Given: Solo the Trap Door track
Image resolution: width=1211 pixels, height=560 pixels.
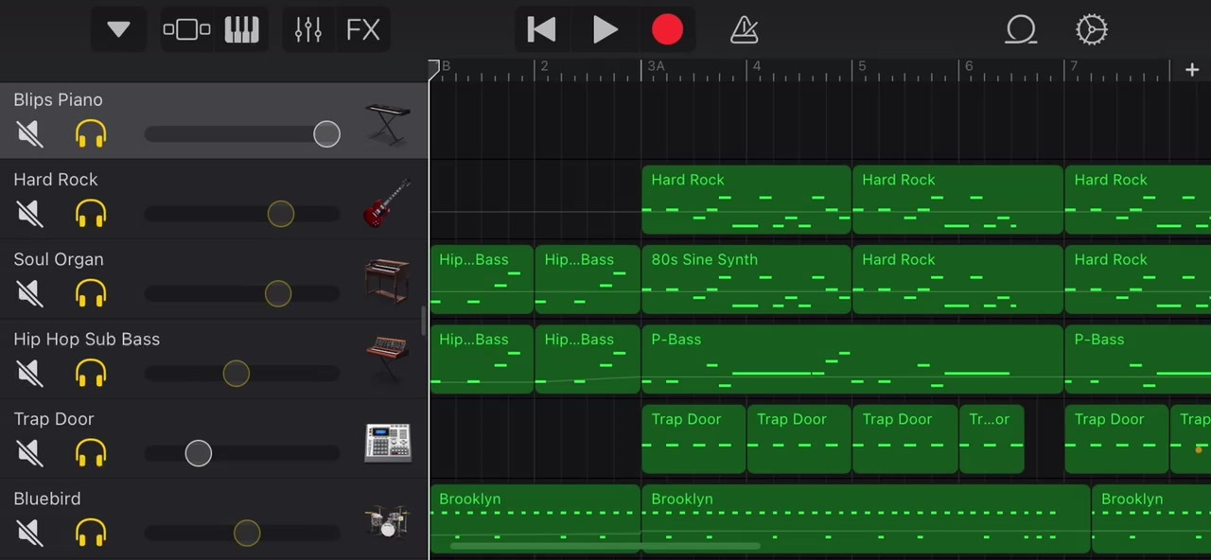Looking at the screenshot, I should click(x=91, y=453).
